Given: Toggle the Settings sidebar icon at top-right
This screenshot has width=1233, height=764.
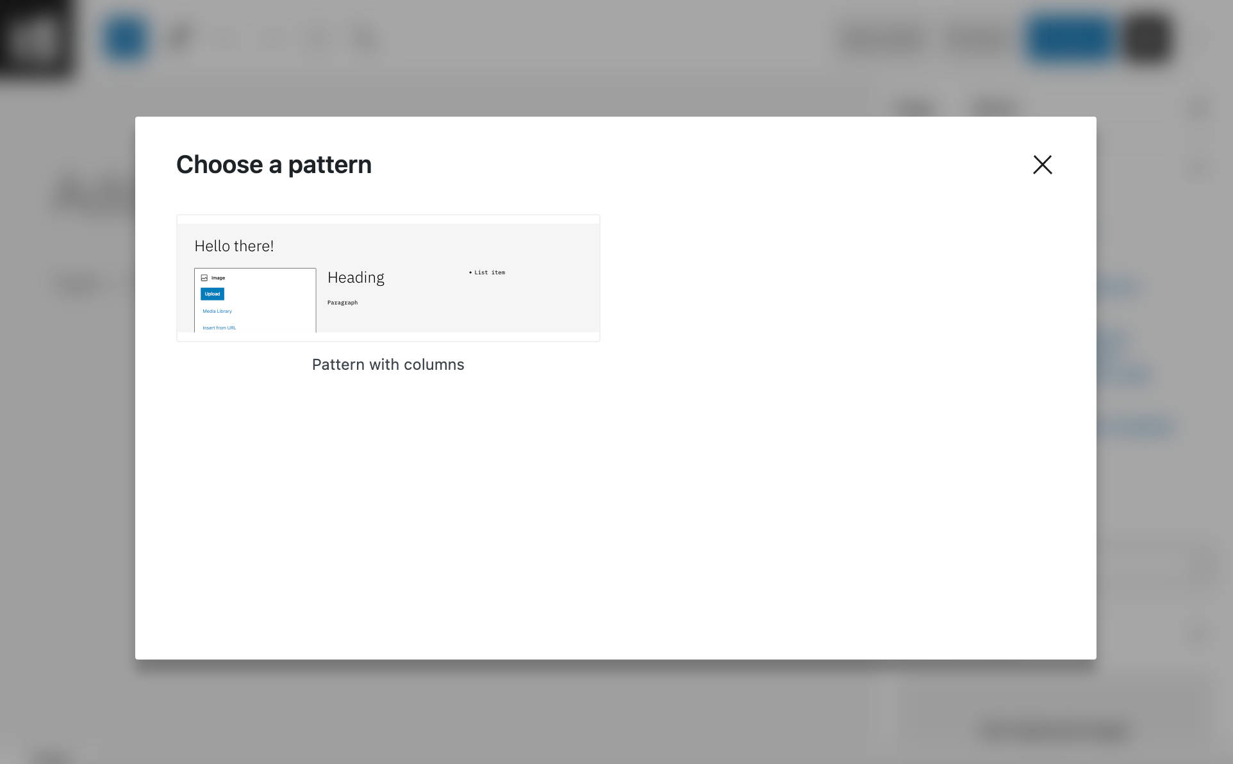Looking at the screenshot, I should point(1147,38).
